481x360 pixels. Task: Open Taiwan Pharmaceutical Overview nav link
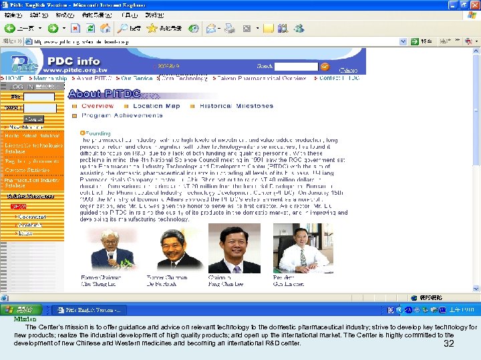coord(262,79)
